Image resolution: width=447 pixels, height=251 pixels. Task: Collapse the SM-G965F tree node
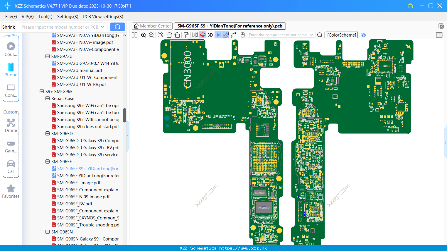click(48, 161)
